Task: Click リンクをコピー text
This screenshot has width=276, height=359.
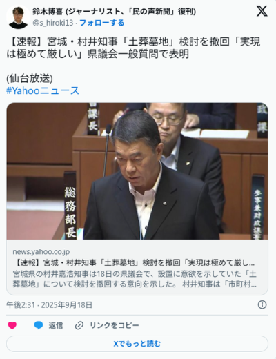Action: 115,325
